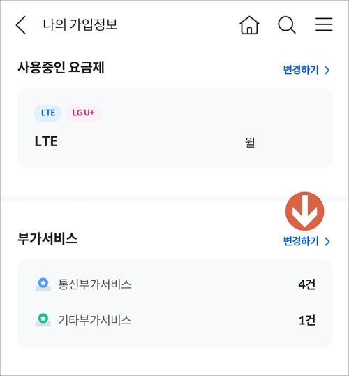Click the 나의 가입정보 page title
This screenshot has height=376, width=349.
80,24
